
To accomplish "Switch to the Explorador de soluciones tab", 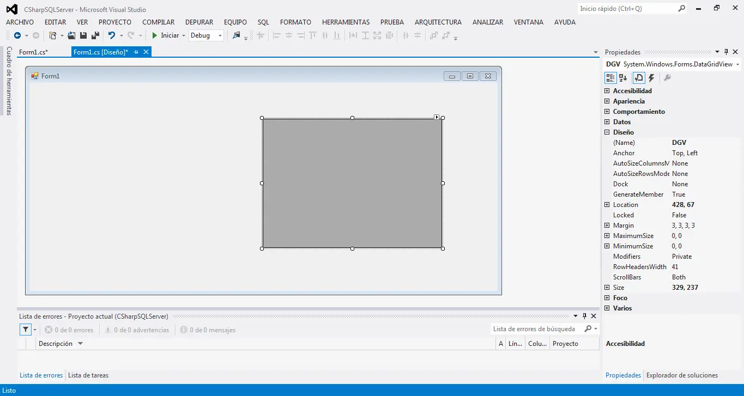I will (x=682, y=375).
